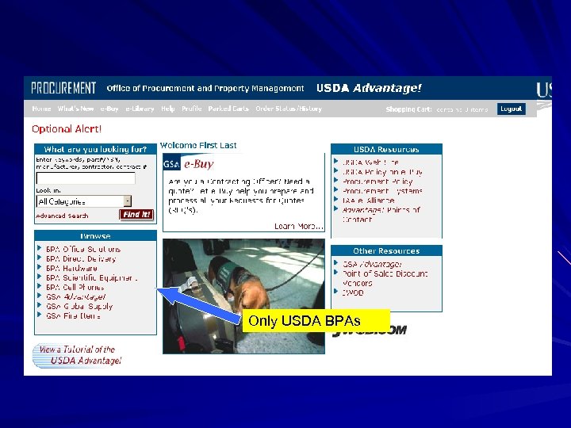
Task: Click the USDA Advantage! header title
Action: pos(369,88)
